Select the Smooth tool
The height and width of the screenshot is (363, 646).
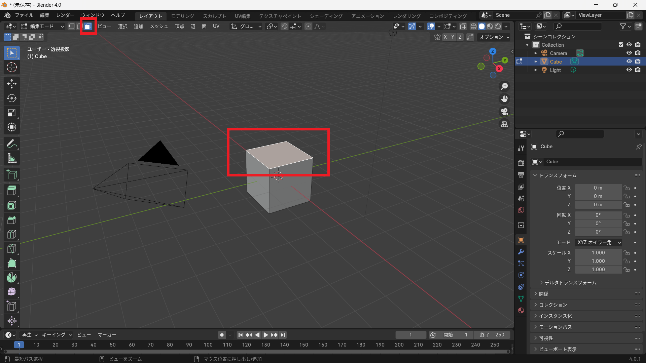pos(12,292)
